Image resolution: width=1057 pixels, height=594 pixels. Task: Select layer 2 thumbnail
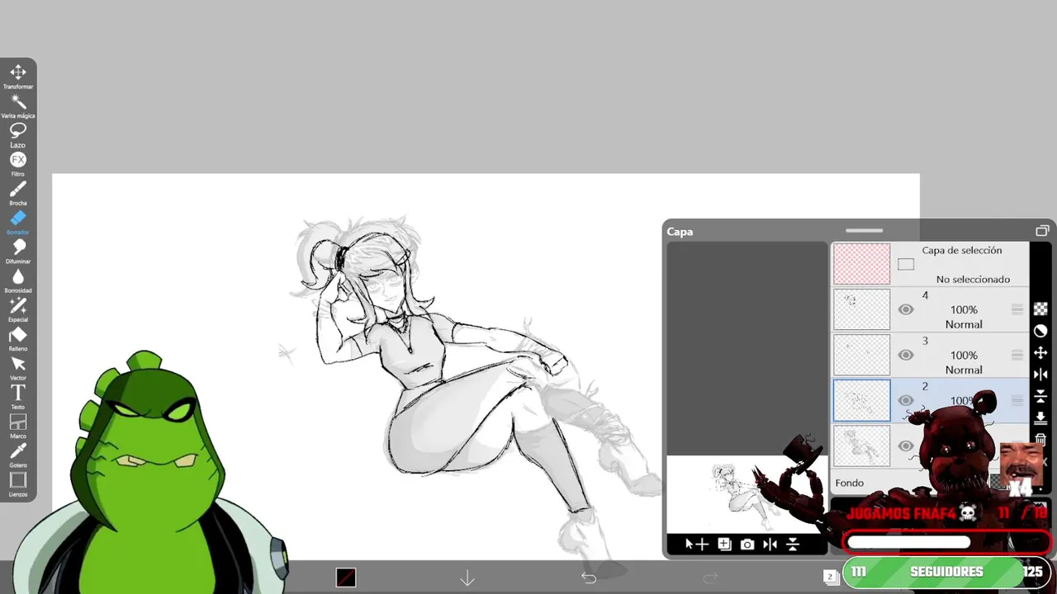[x=861, y=400]
